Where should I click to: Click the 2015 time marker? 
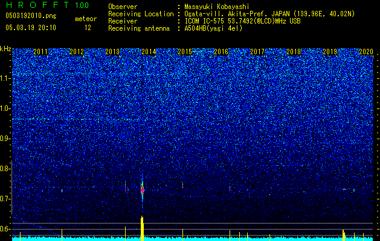click(185, 52)
